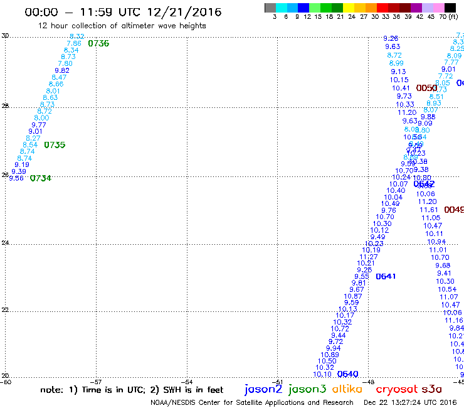Click the 'NOAA/NESDIS Center for Satellite Applications and Research' credit
Viewport: 464px width, 408px height.
252,403
